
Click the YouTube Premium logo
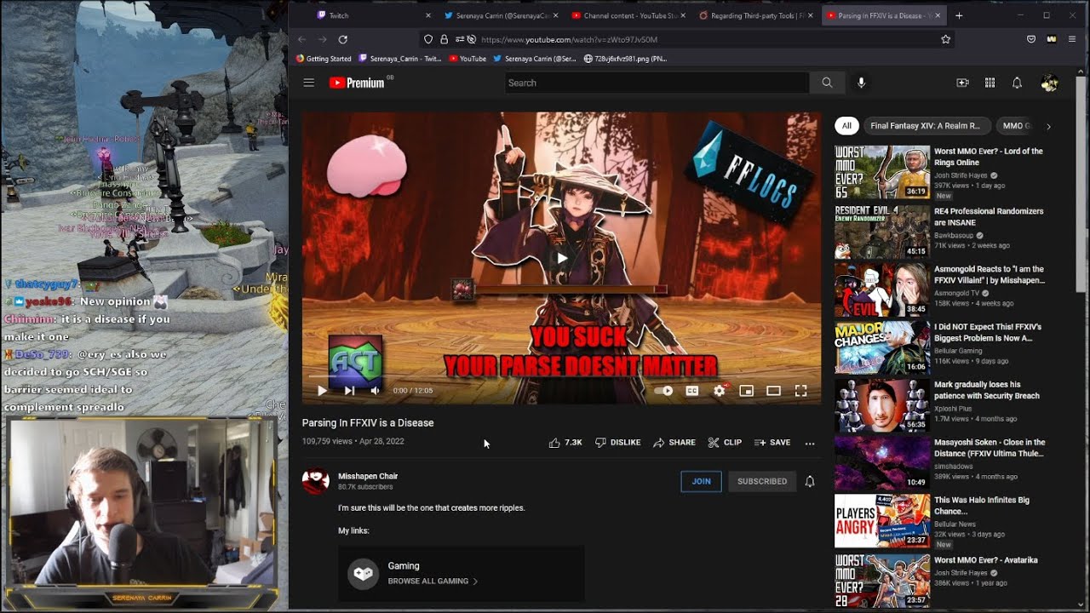point(357,83)
